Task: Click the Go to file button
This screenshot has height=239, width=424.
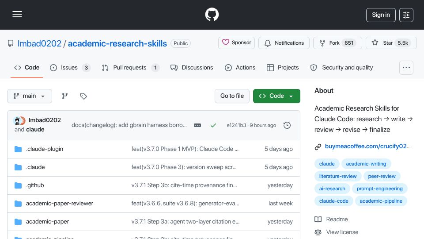Action: (232, 96)
